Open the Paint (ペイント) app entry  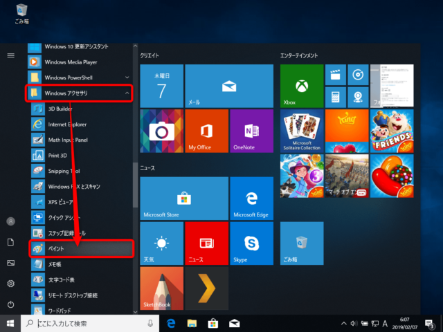(x=82, y=248)
